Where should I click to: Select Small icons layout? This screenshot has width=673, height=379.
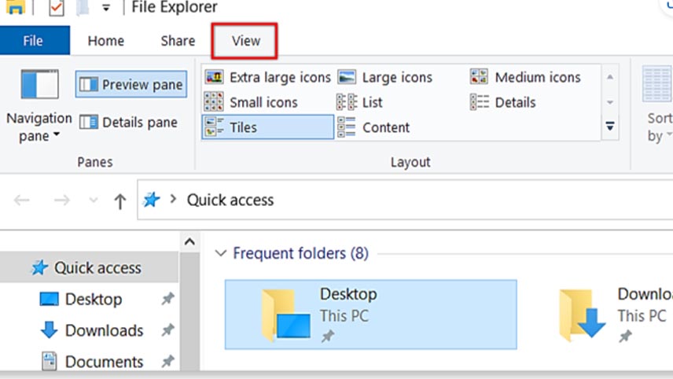point(251,102)
